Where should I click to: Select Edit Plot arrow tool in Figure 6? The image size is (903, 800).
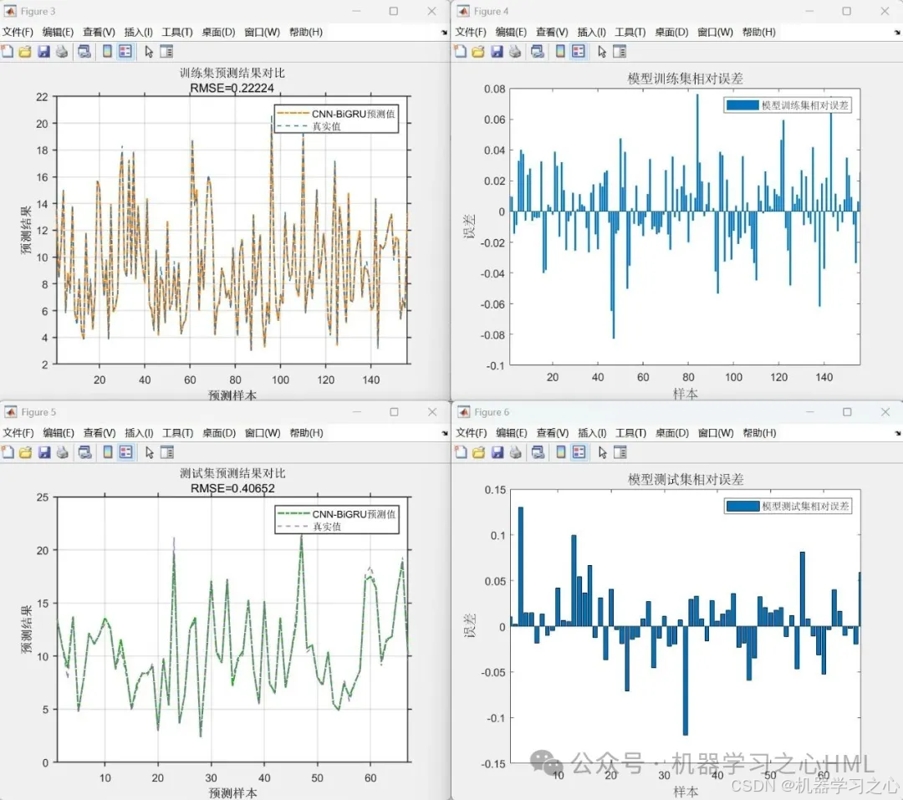(603, 453)
